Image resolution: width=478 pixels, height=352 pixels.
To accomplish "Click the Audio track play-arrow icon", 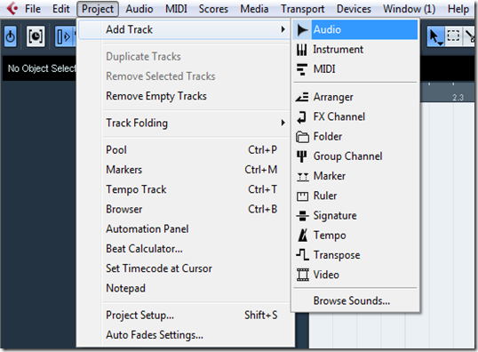I will pos(302,30).
